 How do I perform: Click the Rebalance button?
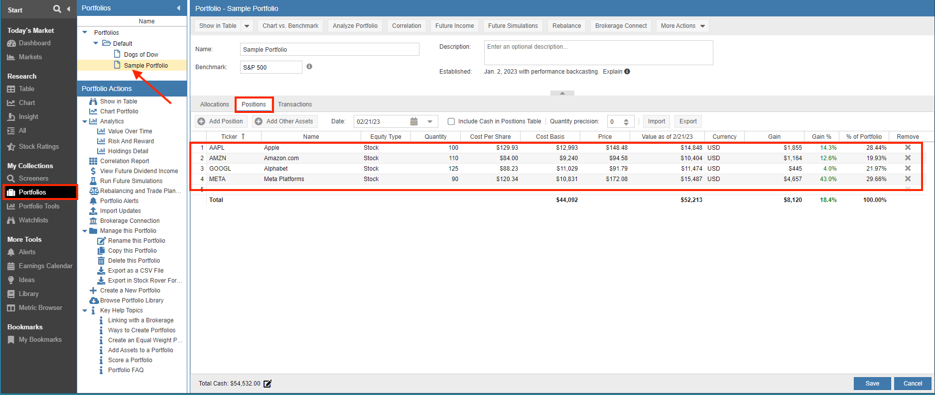(x=566, y=26)
